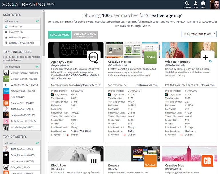Screen dimensions: 220x174
Task: Click the TUQI icon on Wieden+Kennedy card
Action: point(167,94)
